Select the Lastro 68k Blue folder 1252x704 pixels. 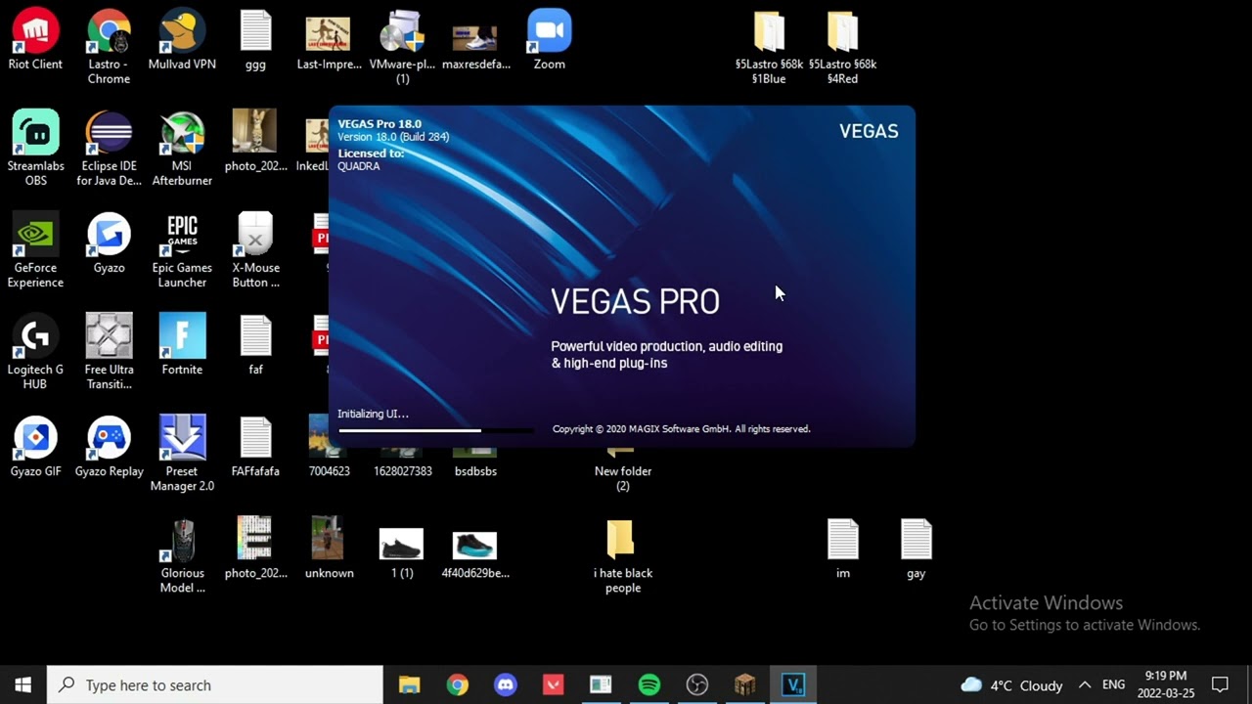[769, 47]
